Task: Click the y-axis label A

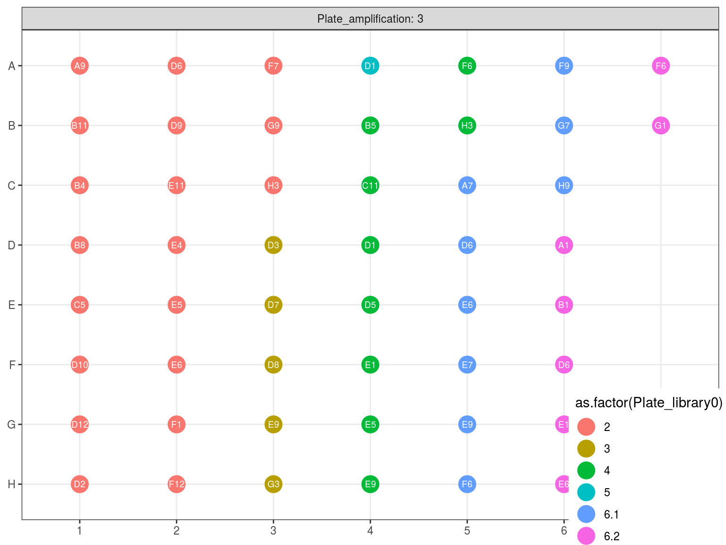Action: (x=12, y=66)
